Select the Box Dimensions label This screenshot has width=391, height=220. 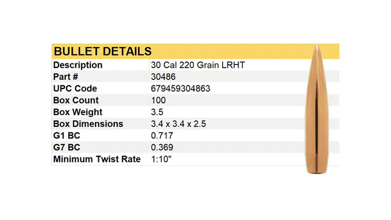[88, 124]
